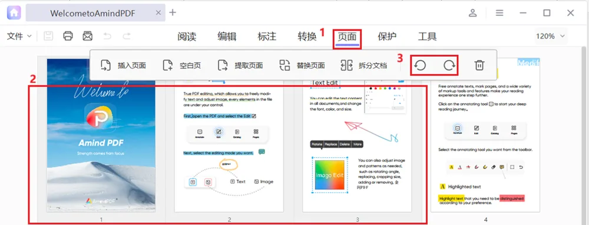The height and width of the screenshot is (225, 589).
Task: Switch to the 保护 tab
Action: 388,37
